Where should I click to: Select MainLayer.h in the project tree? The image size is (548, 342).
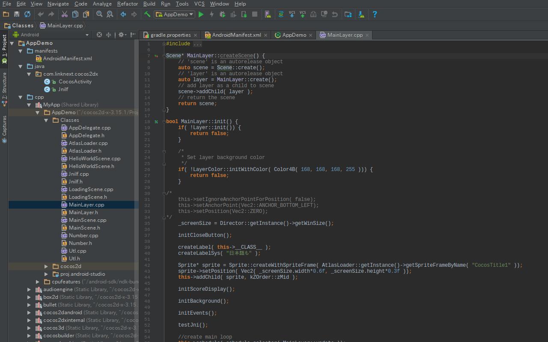[83, 212]
